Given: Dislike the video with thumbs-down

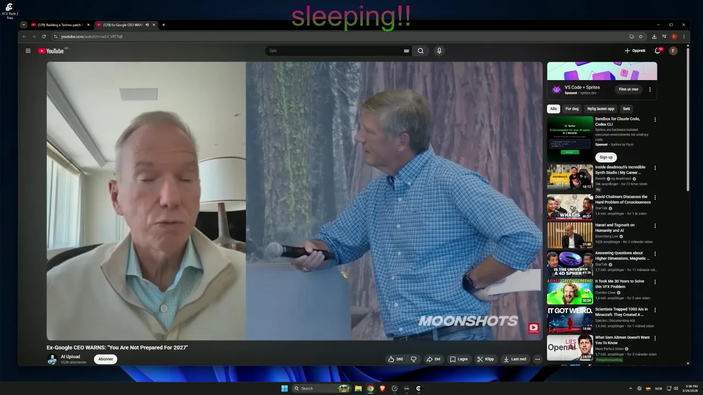Looking at the screenshot, I should (414, 359).
